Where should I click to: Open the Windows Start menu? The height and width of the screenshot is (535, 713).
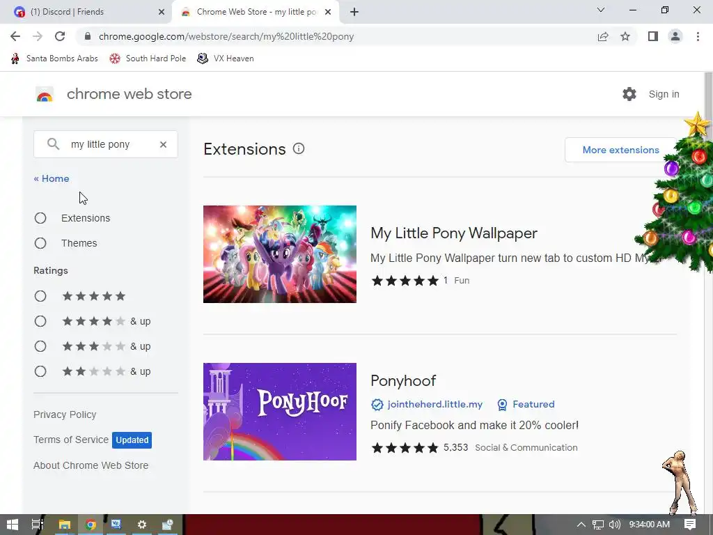click(x=13, y=525)
